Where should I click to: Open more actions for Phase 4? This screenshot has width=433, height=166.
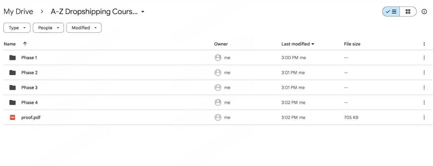coord(424,102)
